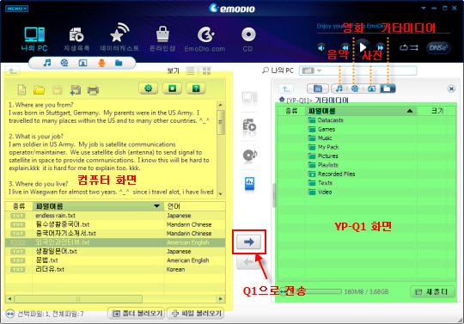Switch to thumbnail grid view mode
464x324 pixels.
[x=206, y=70]
